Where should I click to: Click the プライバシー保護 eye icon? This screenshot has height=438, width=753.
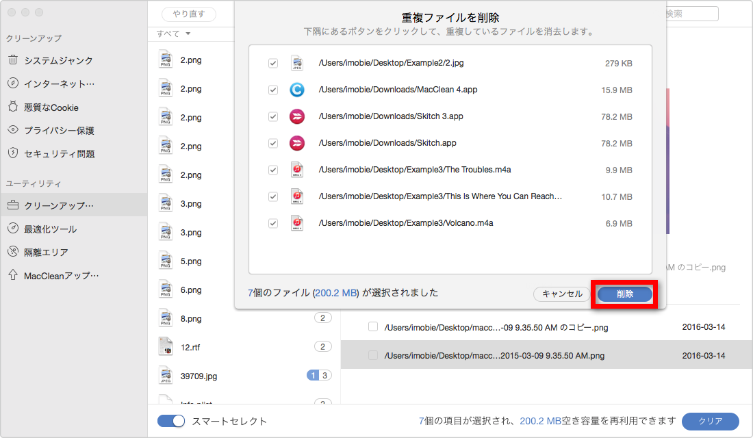point(13,129)
